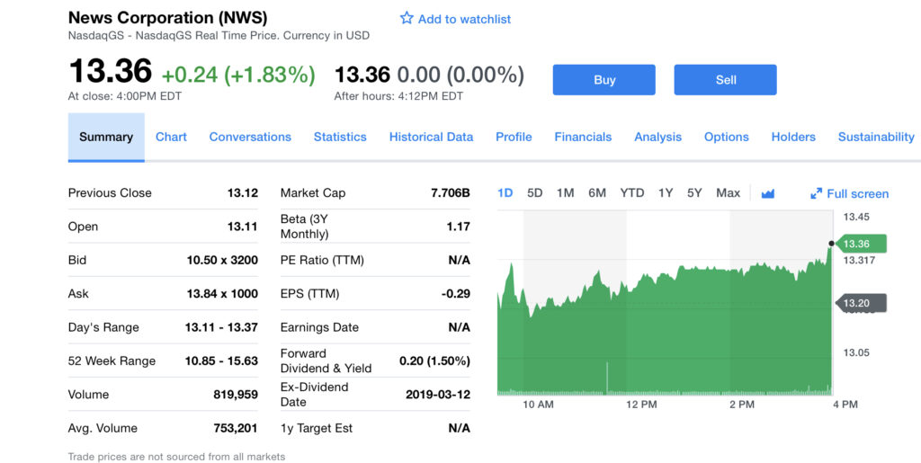Click 52 Week Range value 10.85 - 15.63

click(221, 361)
